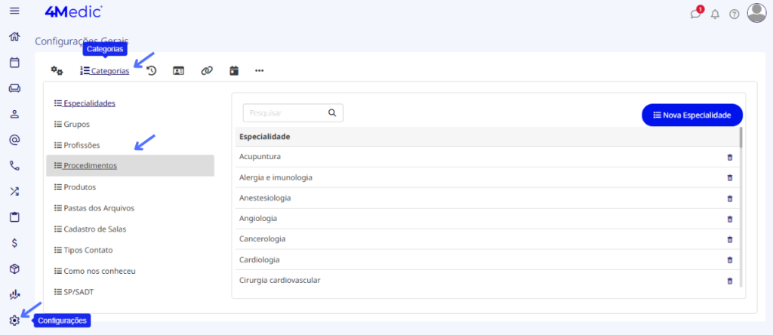773x335 pixels.
Task: Select Procedimentos in the category list
Action: pos(130,165)
